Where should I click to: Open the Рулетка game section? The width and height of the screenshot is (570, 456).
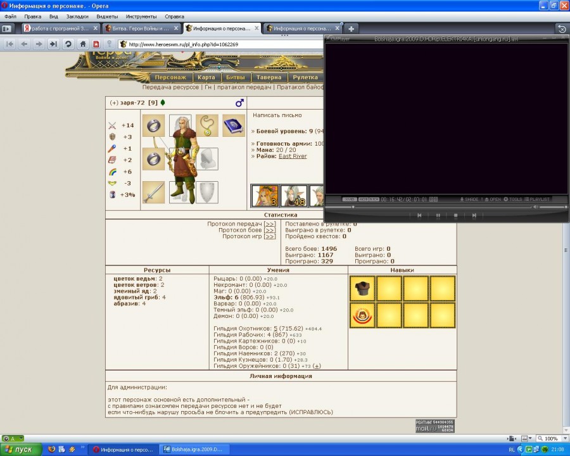pyautogui.click(x=305, y=77)
